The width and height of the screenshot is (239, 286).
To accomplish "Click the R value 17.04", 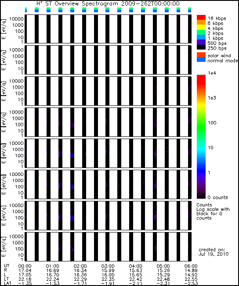I will click(25, 271).
